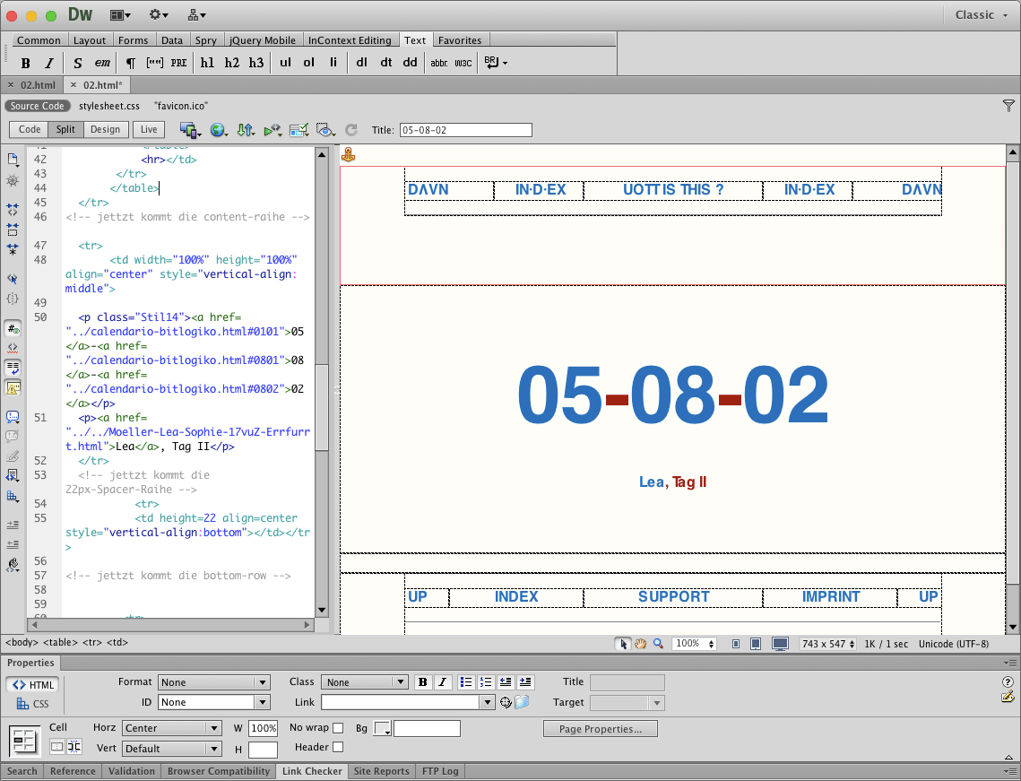Click the document Title input field
The height and width of the screenshot is (781, 1021).
click(465, 130)
